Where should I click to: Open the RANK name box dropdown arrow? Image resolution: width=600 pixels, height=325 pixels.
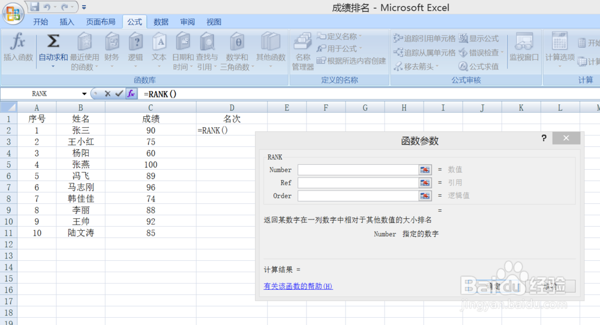(x=84, y=94)
